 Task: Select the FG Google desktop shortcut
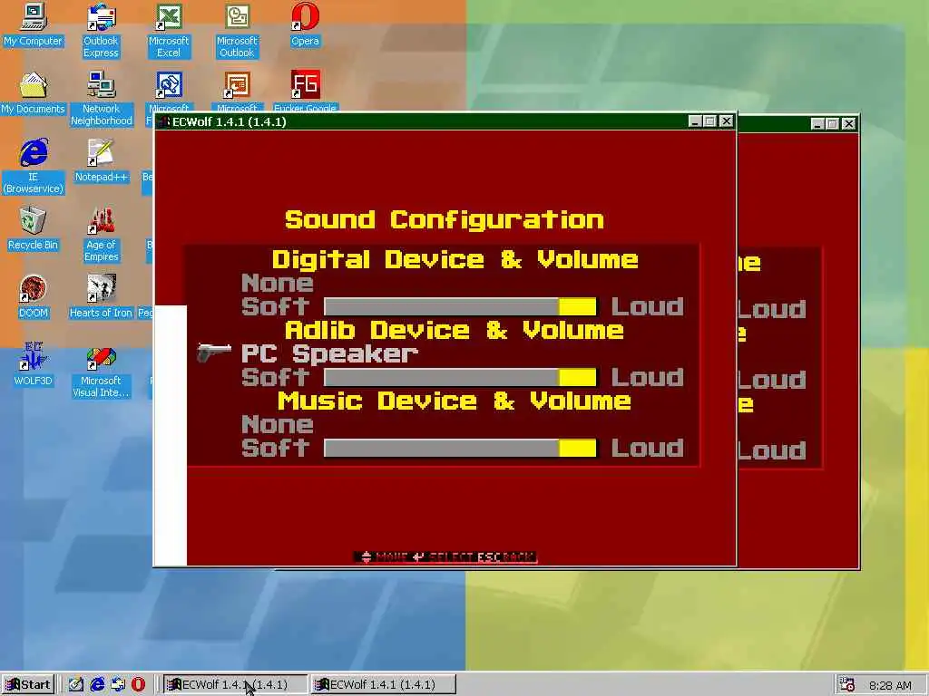coord(305,90)
